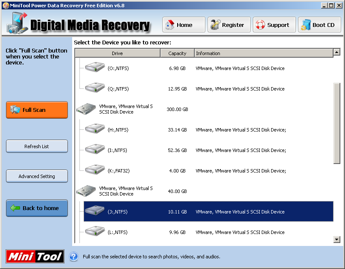Select the 300.00 GB disk icon
This screenshot has width=345, height=269.
[86, 109]
